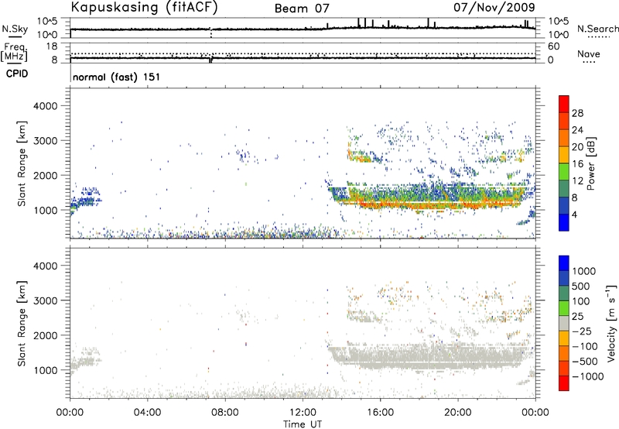Click the 'Time UT' axis title
This screenshot has height=429, width=619.
(303, 424)
